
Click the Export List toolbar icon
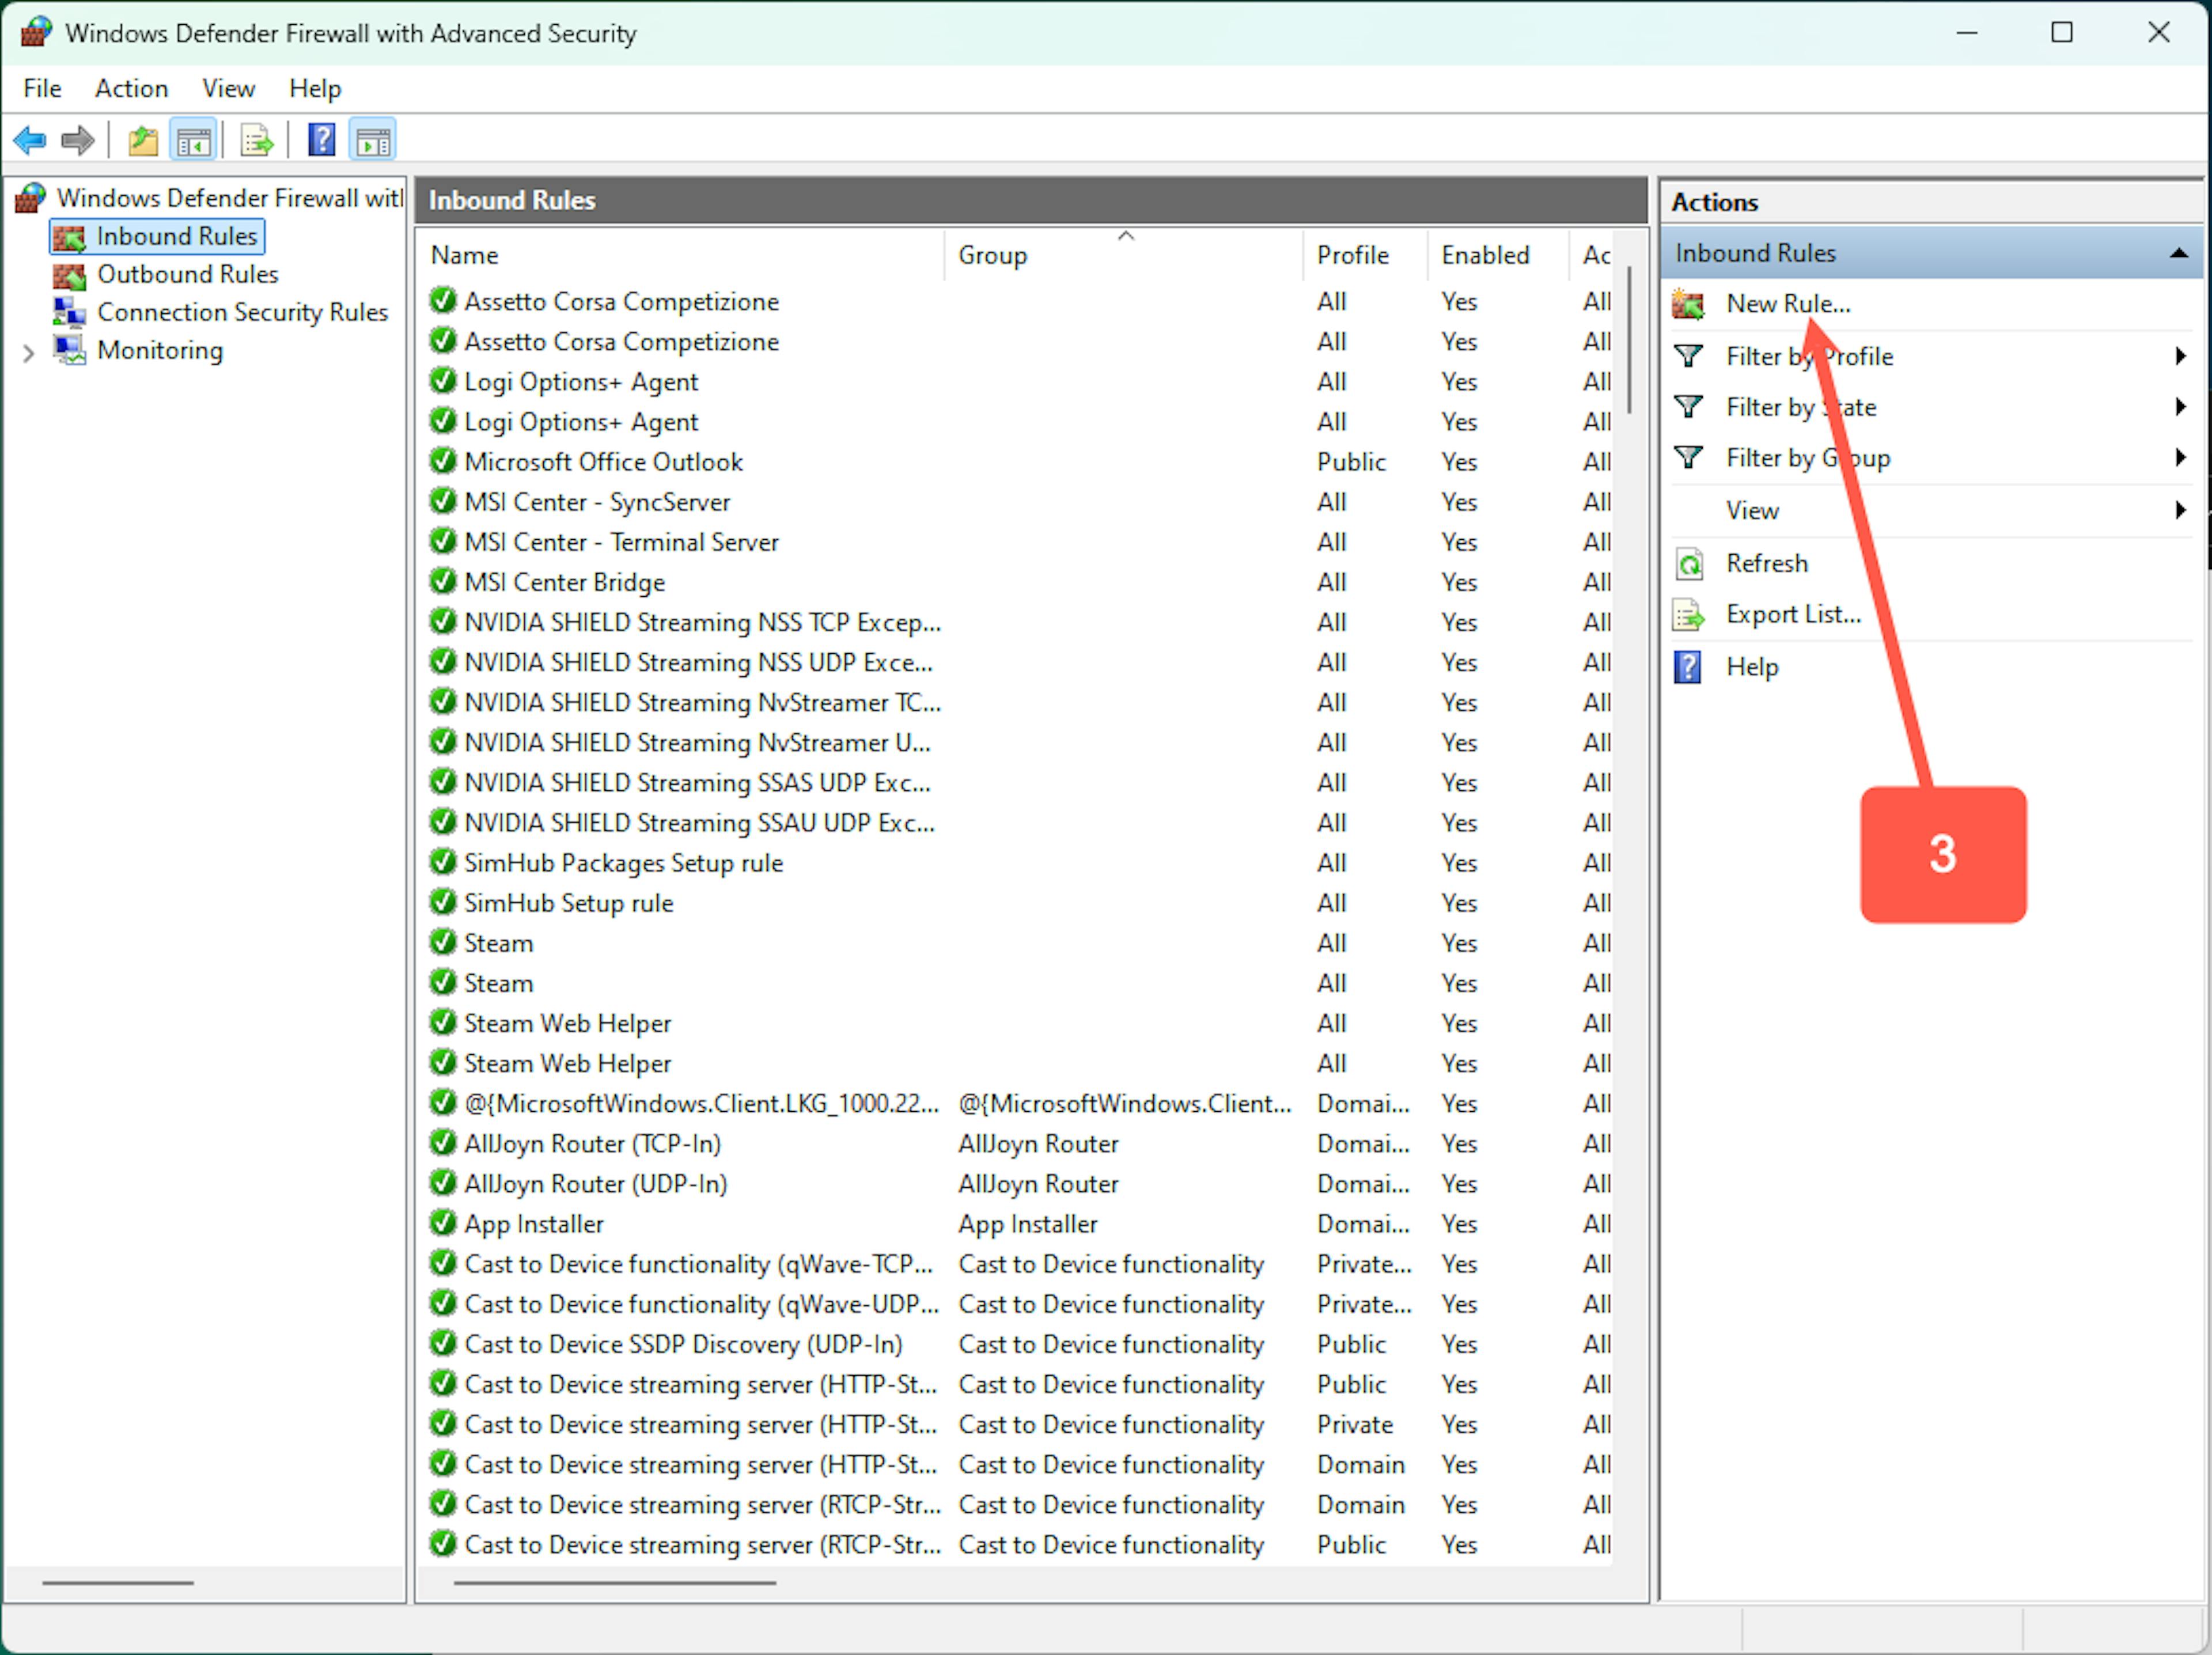[257, 140]
